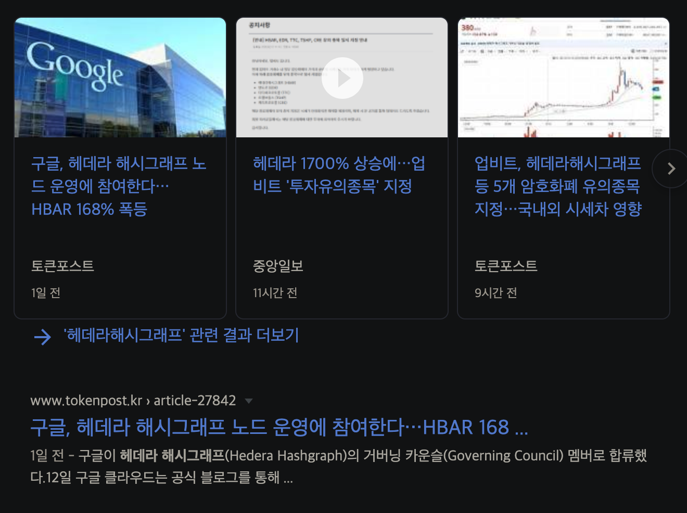
Task: Click the result snippet mentioning Hedera Hashgraph
Action: click(339, 466)
